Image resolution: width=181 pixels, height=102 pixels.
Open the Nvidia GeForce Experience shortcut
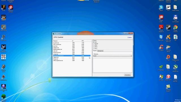[161, 67]
